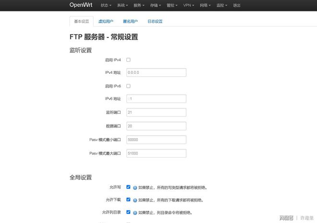Click the hint 如果禁止,列目录命令将被拒绝。

point(165,213)
